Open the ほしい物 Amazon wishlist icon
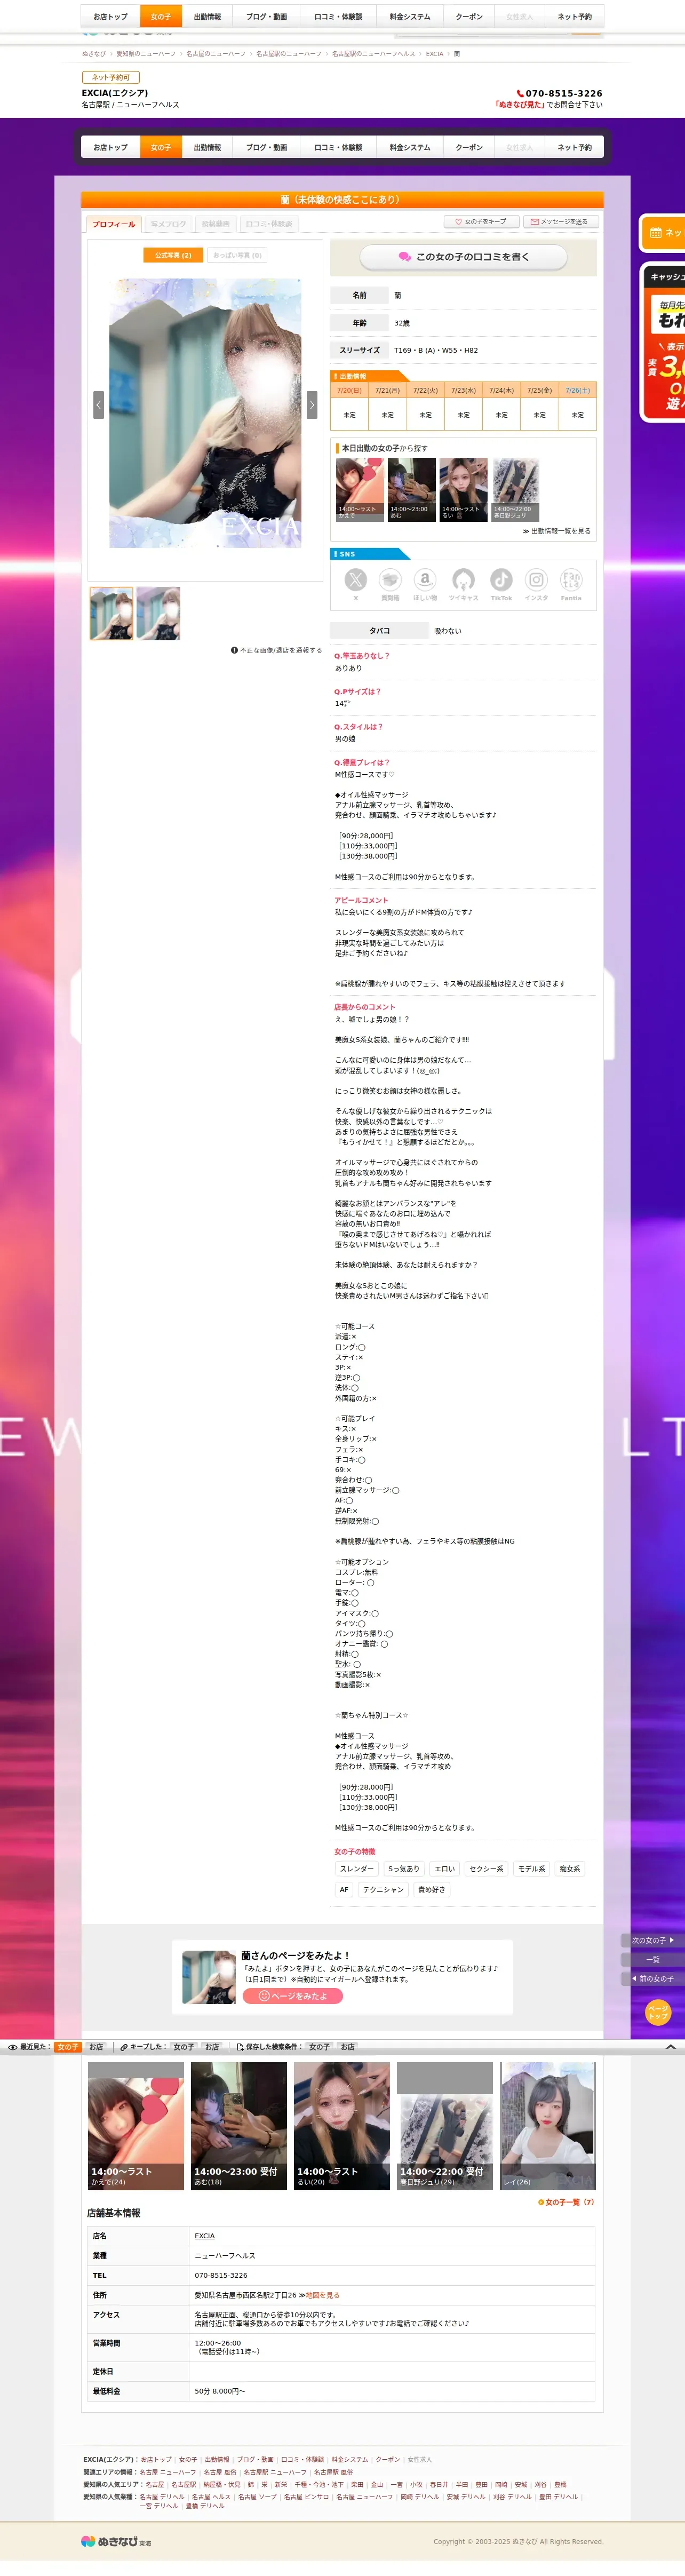Image resolution: width=685 pixels, height=2576 pixels. 425,580
